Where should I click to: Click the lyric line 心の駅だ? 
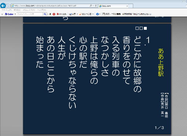coord(83,52)
